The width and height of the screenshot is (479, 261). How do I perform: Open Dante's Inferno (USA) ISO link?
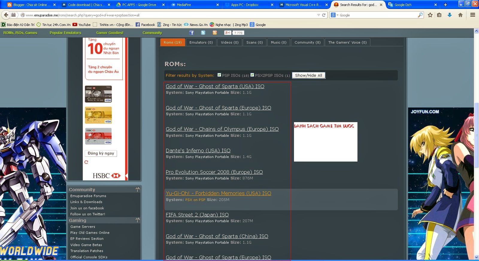point(198,151)
